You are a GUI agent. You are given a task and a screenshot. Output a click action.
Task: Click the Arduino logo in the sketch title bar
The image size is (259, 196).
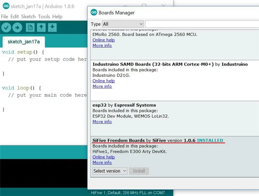(x=6, y=6)
